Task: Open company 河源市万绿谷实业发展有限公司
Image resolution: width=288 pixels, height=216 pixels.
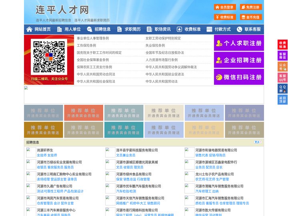Action: click(x=59, y=162)
